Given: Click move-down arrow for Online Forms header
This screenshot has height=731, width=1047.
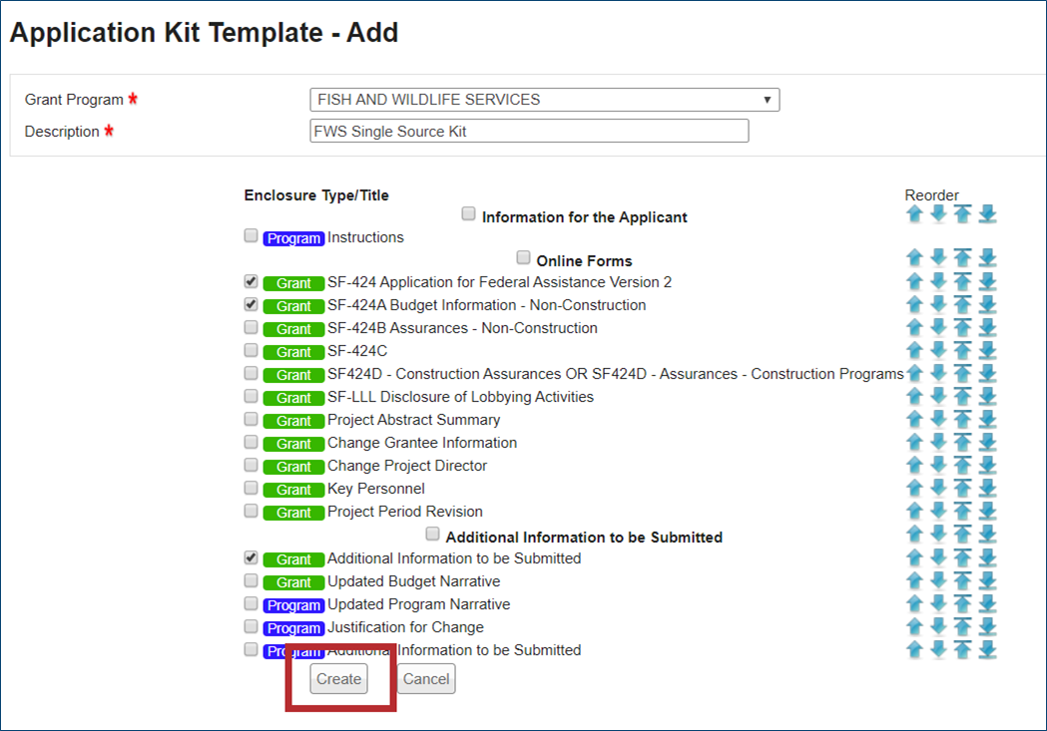Looking at the screenshot, I should [938, 258].
